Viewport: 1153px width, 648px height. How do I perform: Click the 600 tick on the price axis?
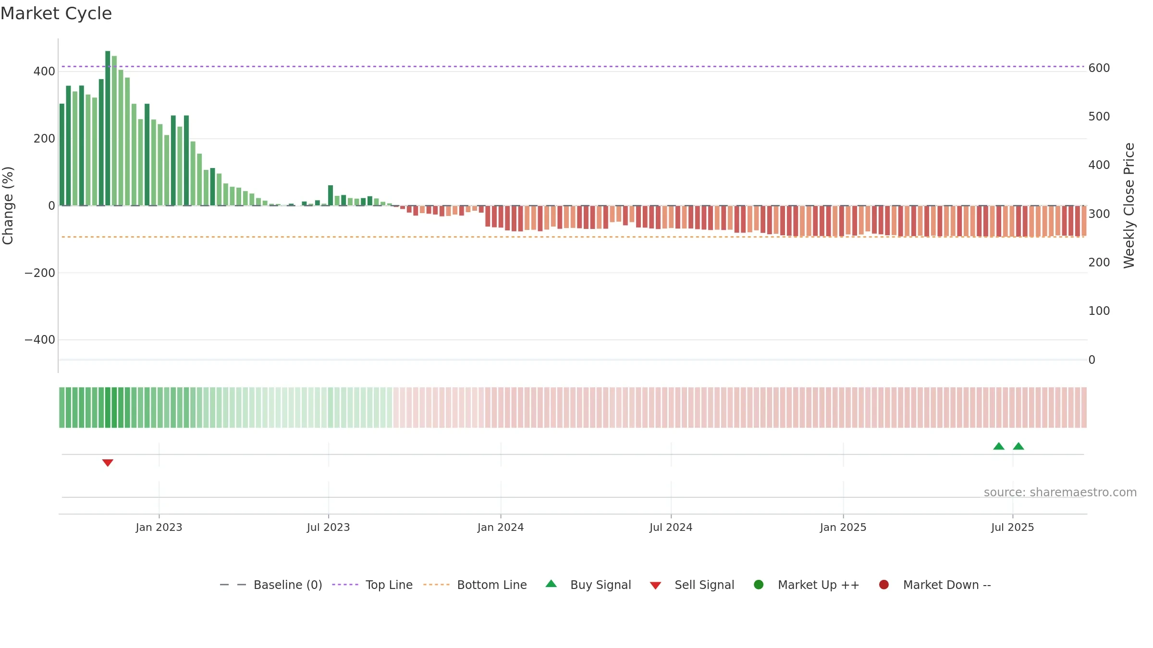pyautogui.click(x=1099, y=68)
